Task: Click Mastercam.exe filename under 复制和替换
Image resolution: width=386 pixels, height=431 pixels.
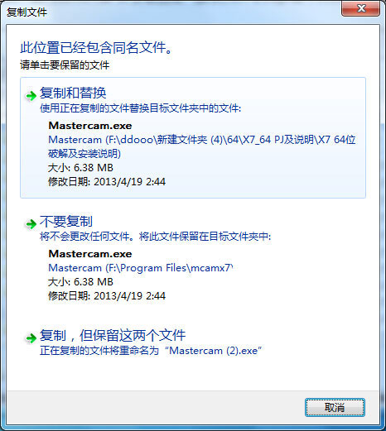Action: point(90,126)
